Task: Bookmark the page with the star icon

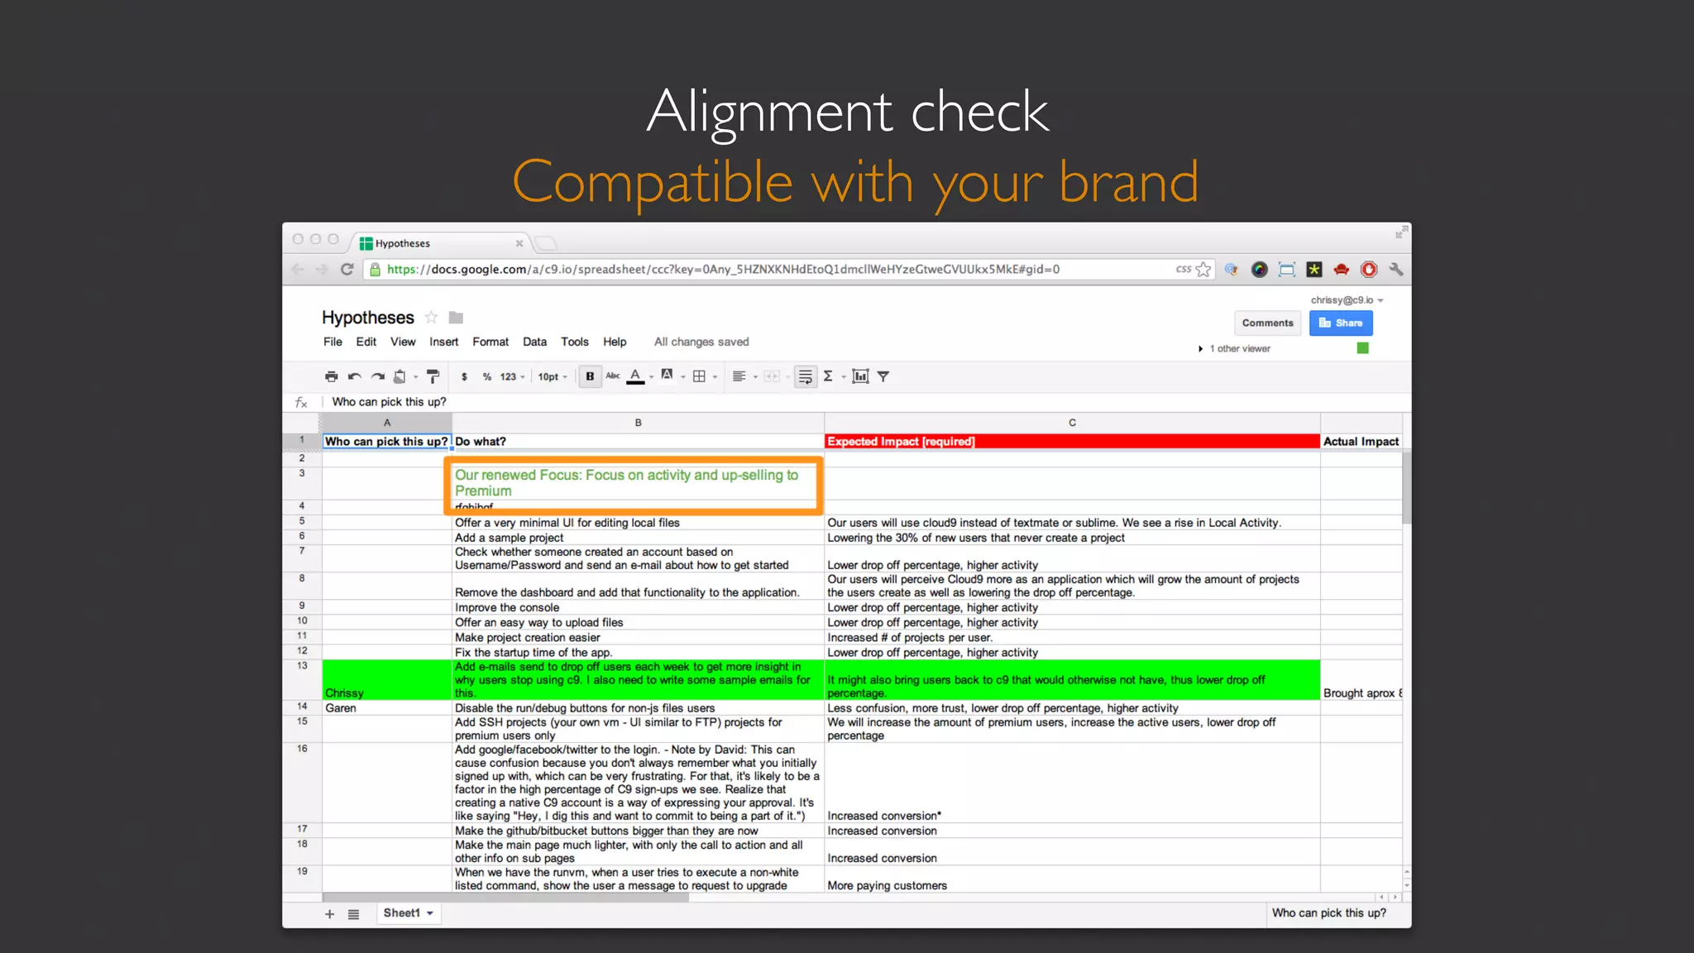Action: click(x=1204, y=269)
